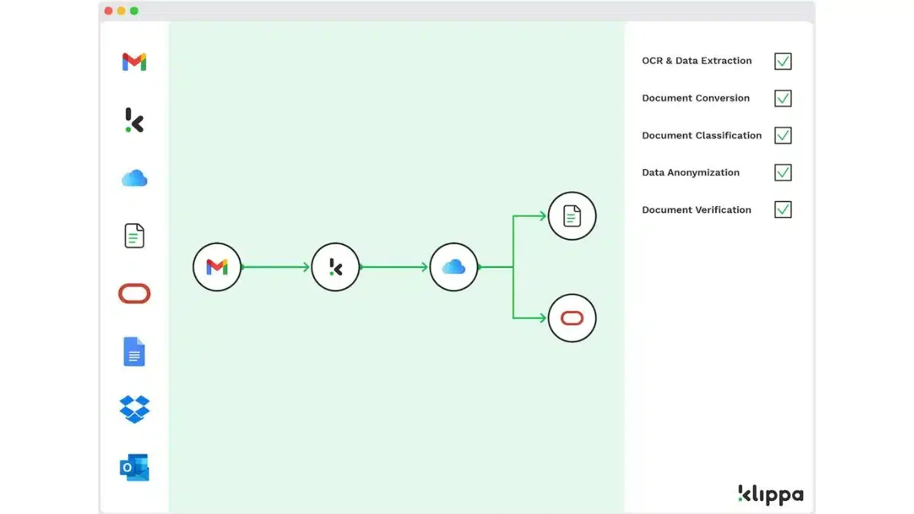Open the iCloud node in the workflow
The width and height of the screenshot is (914, 514).
tap(454, 267)
